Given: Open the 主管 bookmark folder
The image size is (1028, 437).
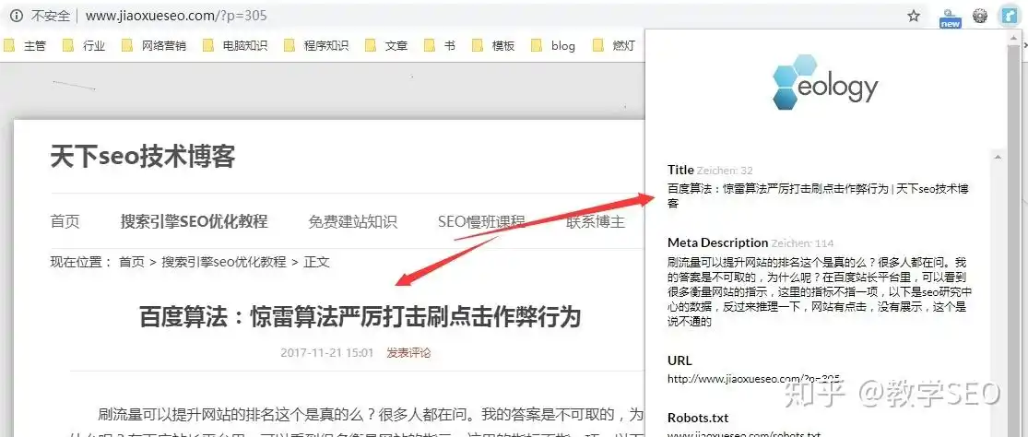Looking at the screenshot, I should point(25,45).
